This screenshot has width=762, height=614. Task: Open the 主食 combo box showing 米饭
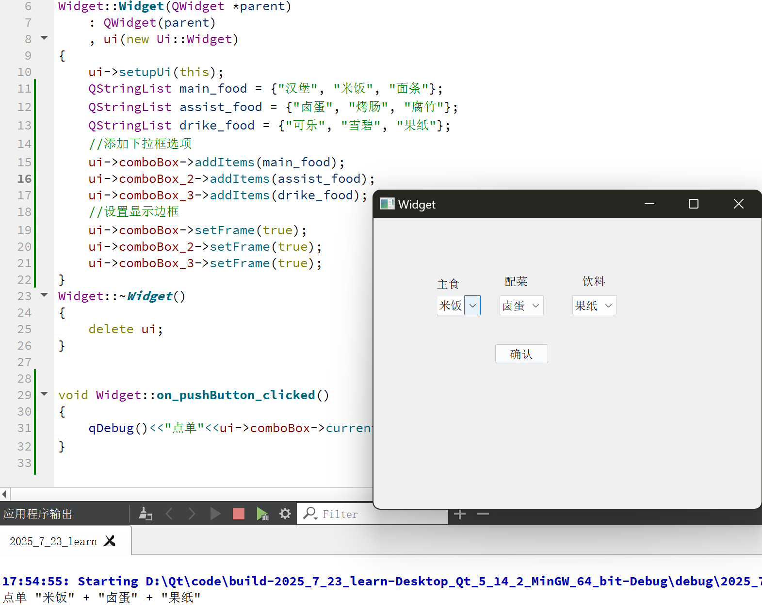(458, 306)
